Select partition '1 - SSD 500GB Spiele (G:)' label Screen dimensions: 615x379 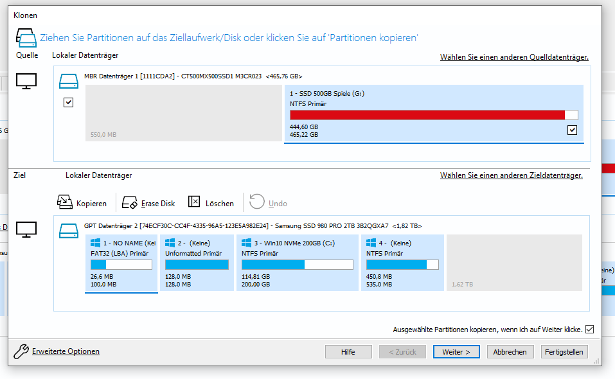tap(327, 94)
